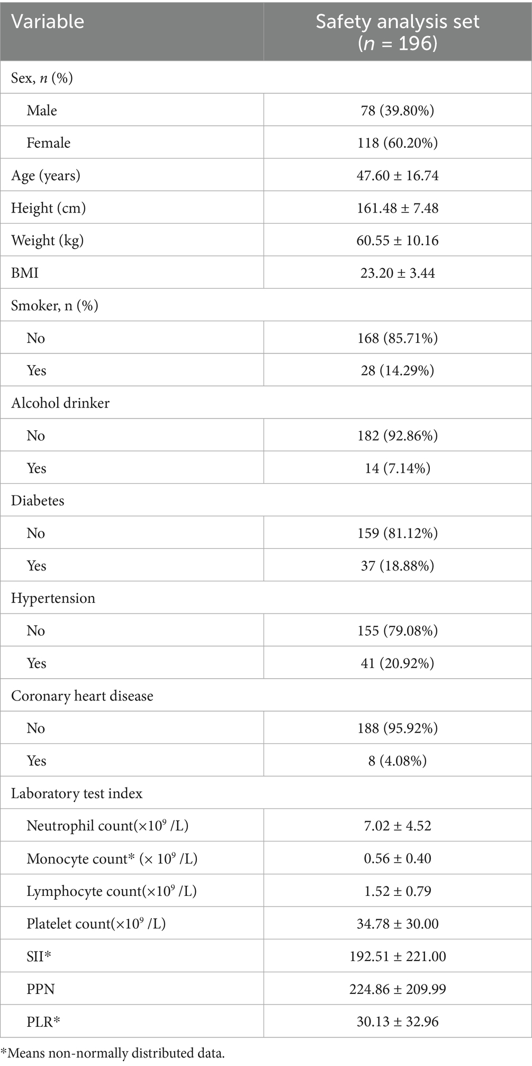This screenshot has height=1066, width=532.
Task: Select the Male count value 78 (39.80%)
Action: 397,110
